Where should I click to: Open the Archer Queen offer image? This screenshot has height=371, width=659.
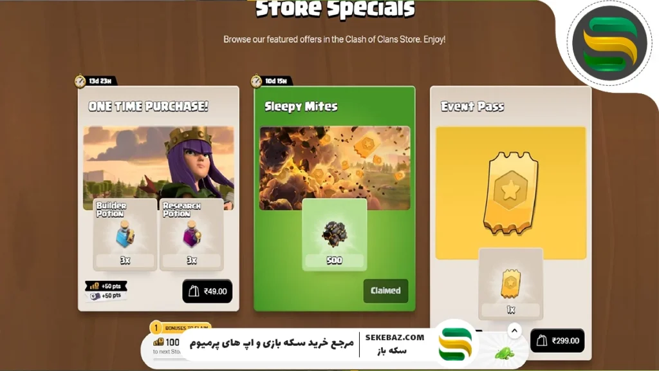click(x=158, y=167)
